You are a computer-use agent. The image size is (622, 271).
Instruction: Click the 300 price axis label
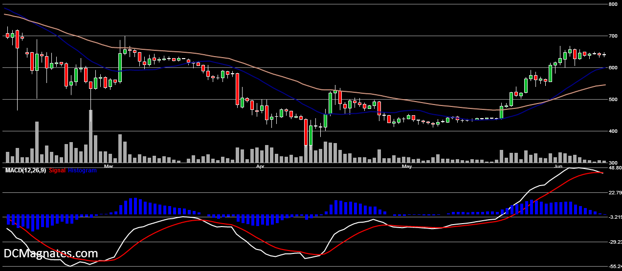(x=613, y=163)
